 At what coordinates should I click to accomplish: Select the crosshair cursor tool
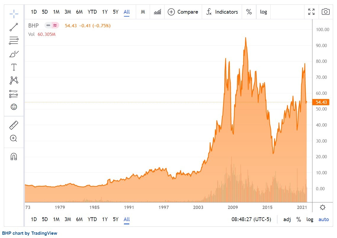[x=14, y=14]
